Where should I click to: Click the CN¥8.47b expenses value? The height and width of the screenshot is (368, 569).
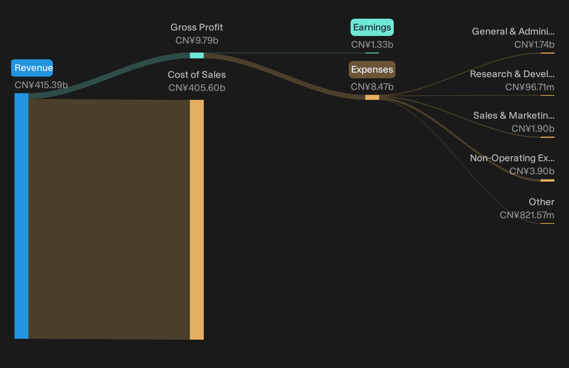[x=372, y=87]
